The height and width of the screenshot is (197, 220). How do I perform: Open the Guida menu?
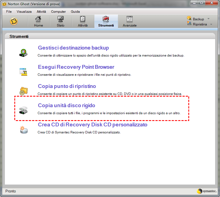pyautogui.click(x=75, y=12)
